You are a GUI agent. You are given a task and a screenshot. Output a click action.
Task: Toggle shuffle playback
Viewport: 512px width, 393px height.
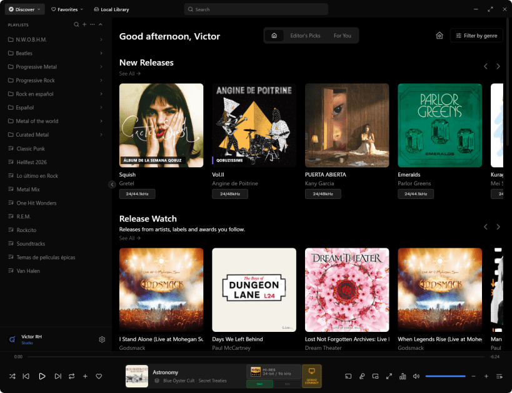point(13,376)
